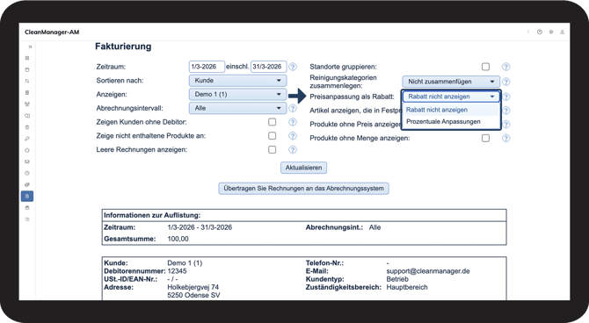The image size is (589, 323).
Task: Show help for Artikel anzeigen in Festpreis
Action: (x=506, y=111)
